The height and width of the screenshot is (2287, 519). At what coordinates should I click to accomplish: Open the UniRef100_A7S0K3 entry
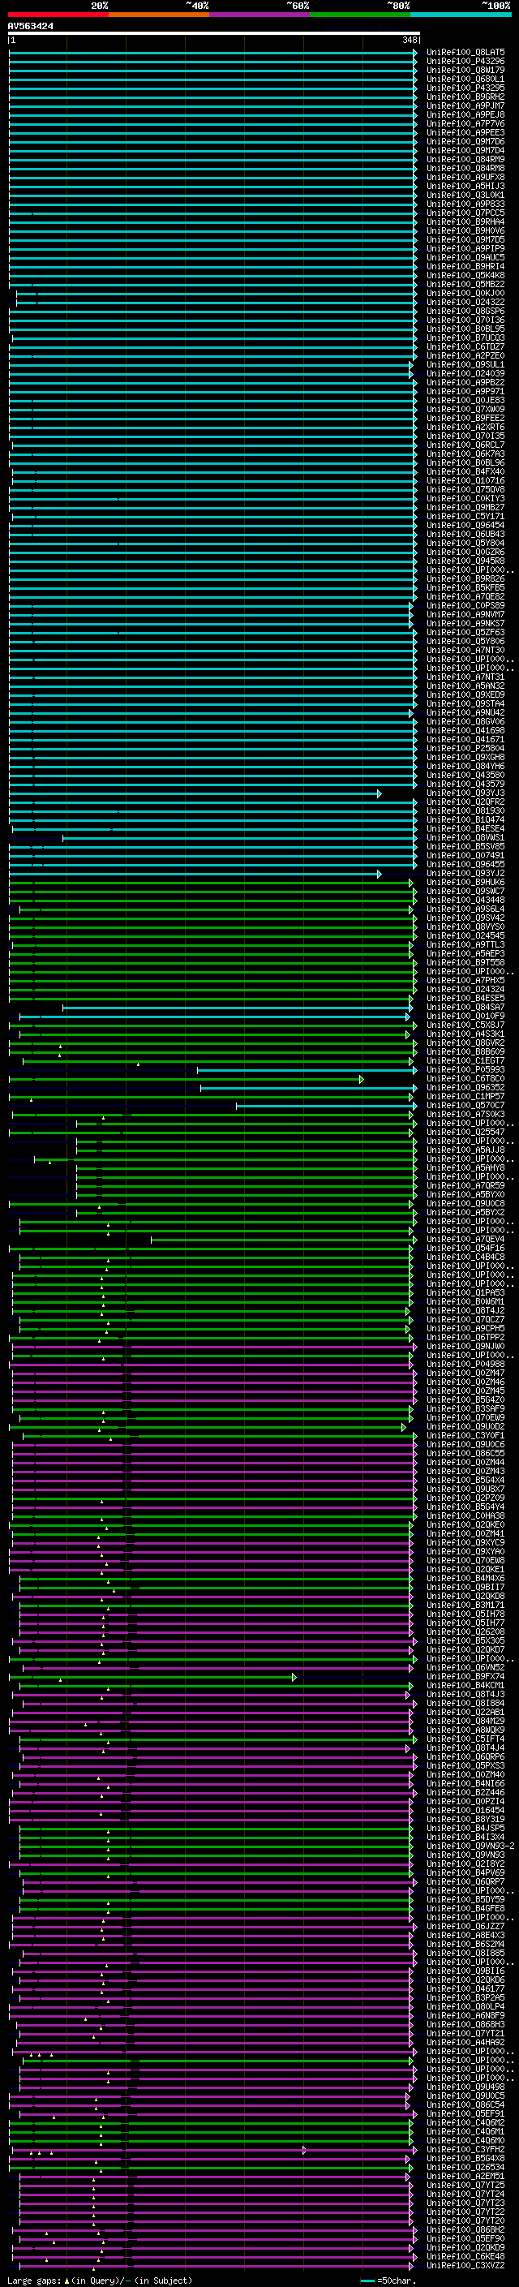coord(465,1114)
